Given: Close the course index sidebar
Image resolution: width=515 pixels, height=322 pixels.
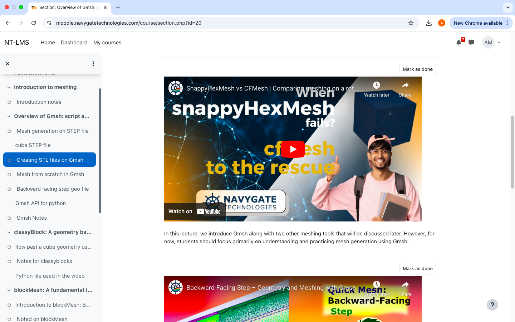Looking at the screenshot, I should point(8,64).
